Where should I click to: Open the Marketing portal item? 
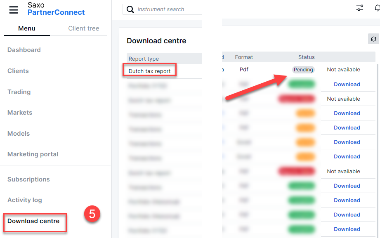(33, 154)
